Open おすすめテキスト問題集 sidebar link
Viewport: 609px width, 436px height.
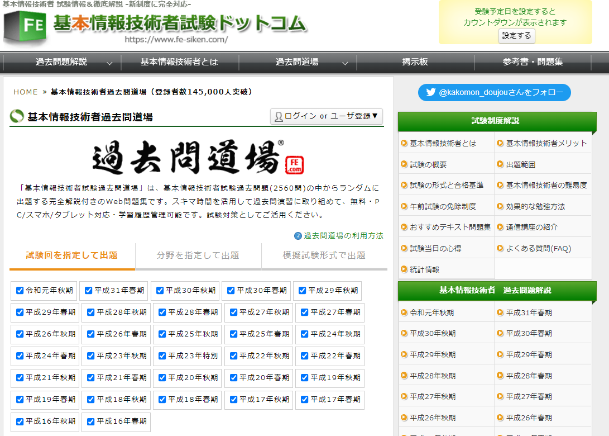coord(450,227)
